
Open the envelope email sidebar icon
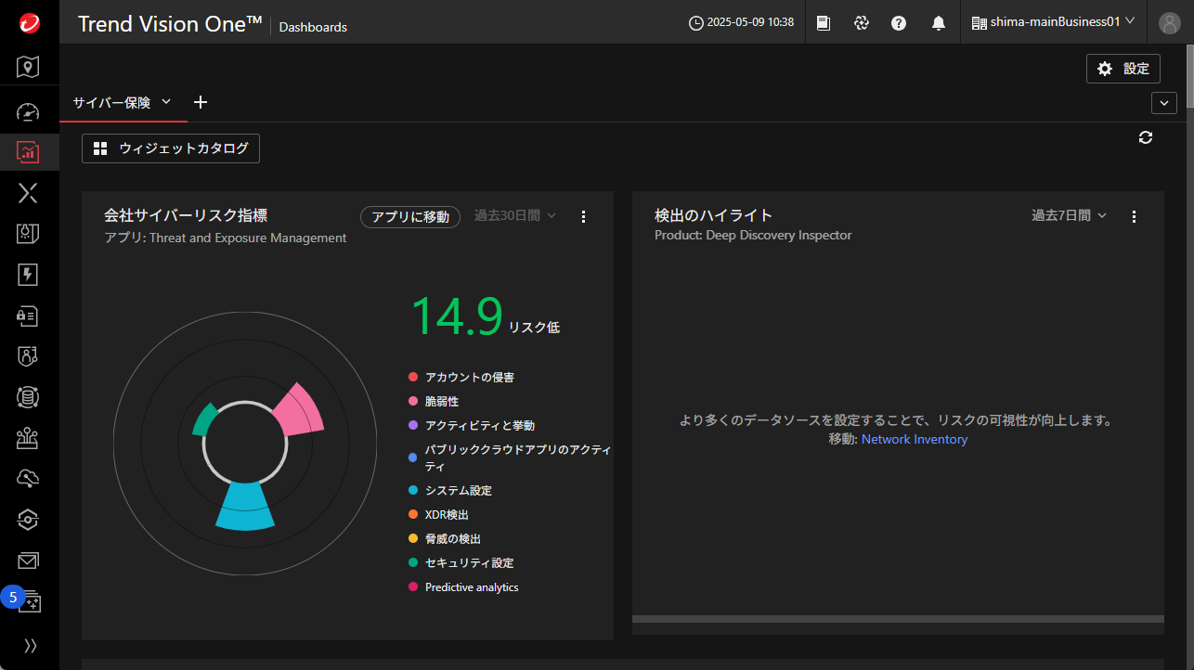[29, 560]
